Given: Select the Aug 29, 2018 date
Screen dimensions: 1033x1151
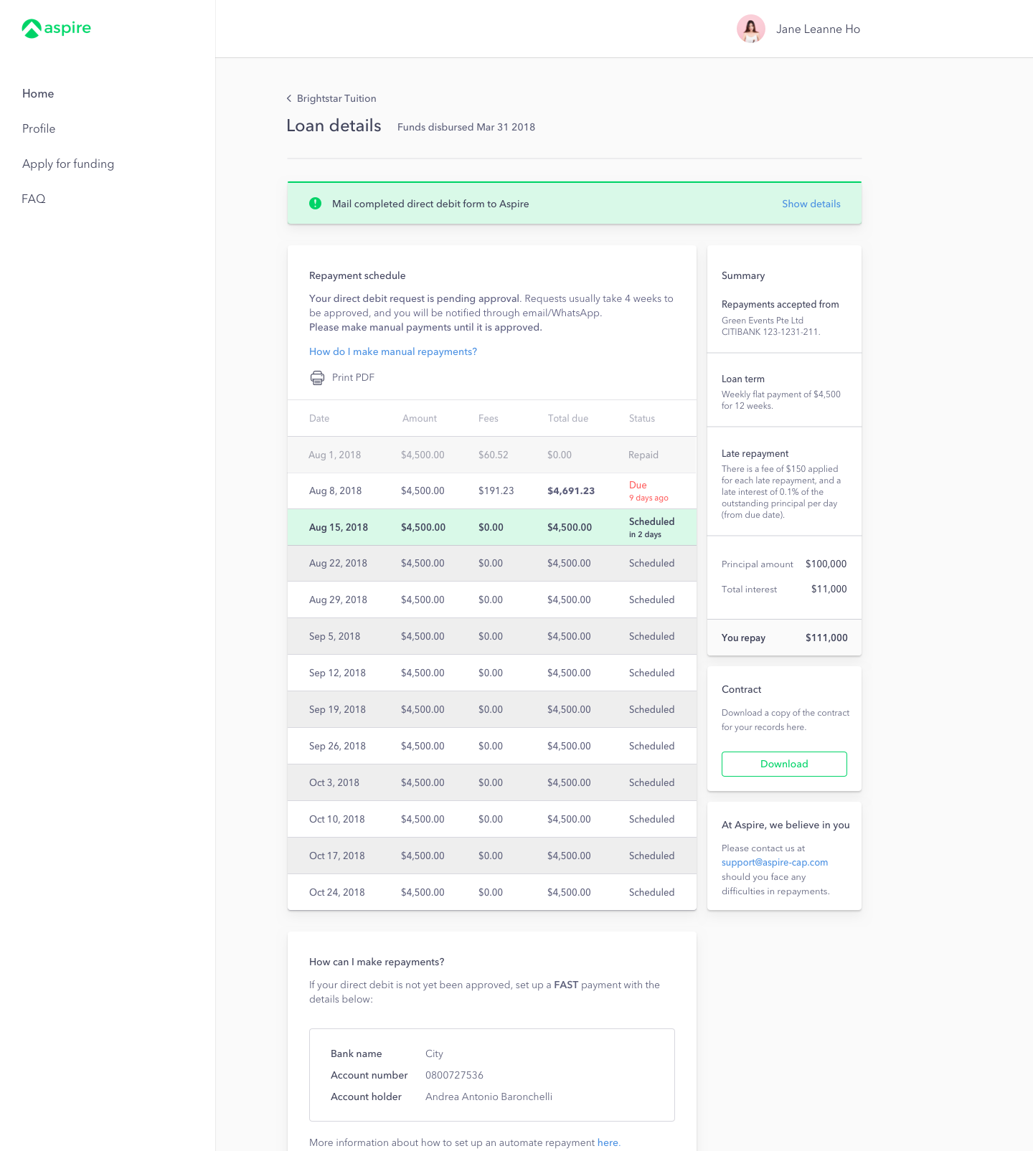Looking at the screenshot, I should pos(338,600).
